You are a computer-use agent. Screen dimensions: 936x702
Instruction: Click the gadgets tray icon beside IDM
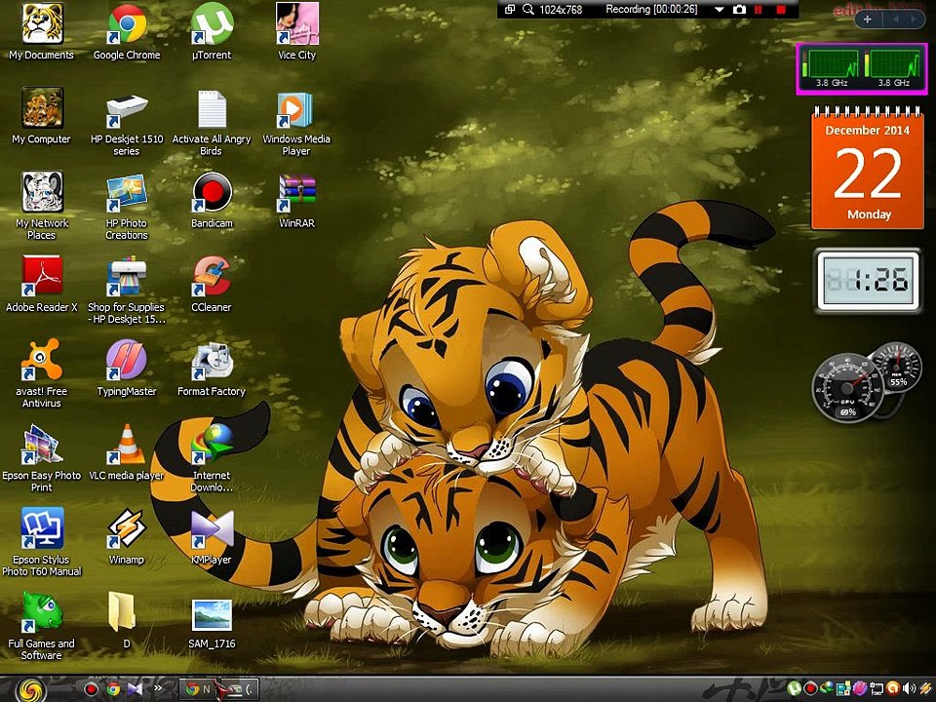tap(843, 688)
